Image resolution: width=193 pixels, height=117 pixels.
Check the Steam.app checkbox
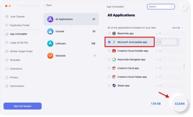(109, 85)
